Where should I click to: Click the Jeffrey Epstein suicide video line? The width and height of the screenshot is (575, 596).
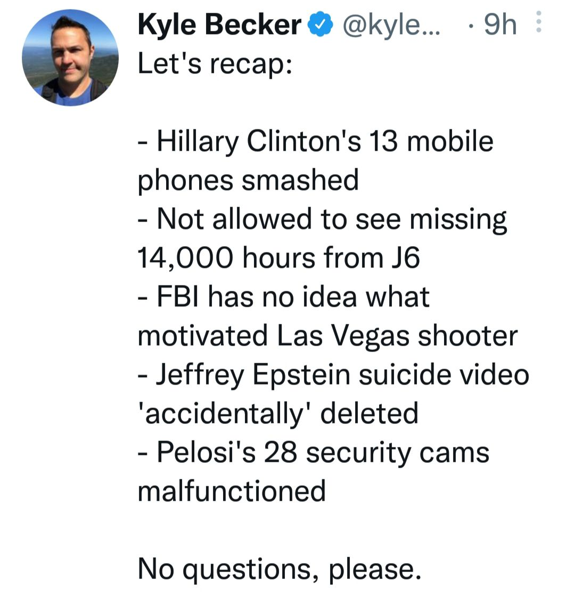pos(333,374)
